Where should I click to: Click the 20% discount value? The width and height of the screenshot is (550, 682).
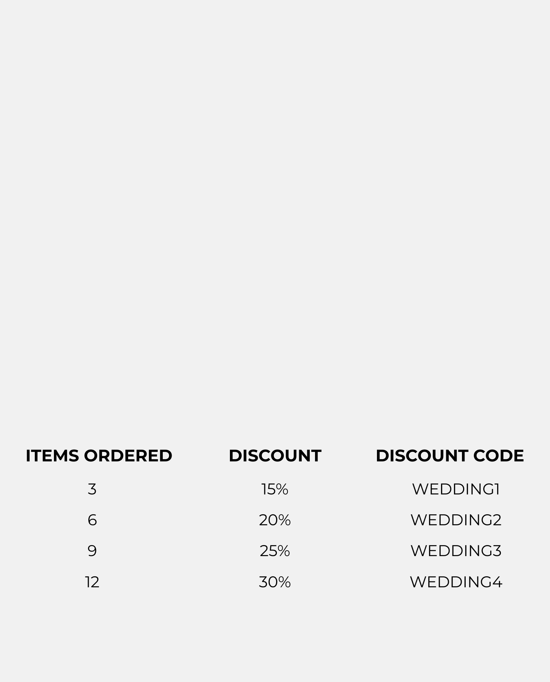pos(275,520)
